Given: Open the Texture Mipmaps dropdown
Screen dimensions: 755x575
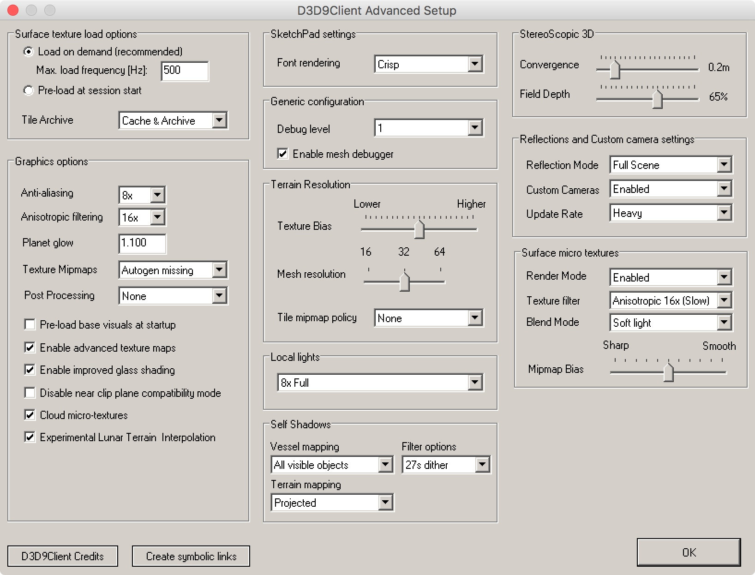Looking at the screenshot, I should click(x=173, y=270).
